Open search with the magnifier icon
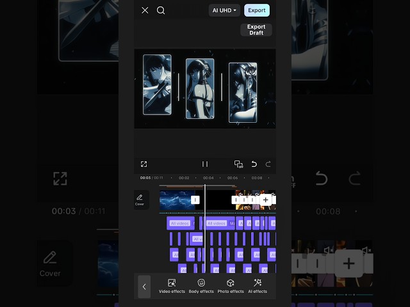 click(x=161, y=10)
